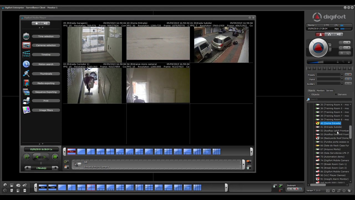The width and height of the screenshot is (355, 200).
Task: Adjust the playback speed slider
Action: coord(41,163)
